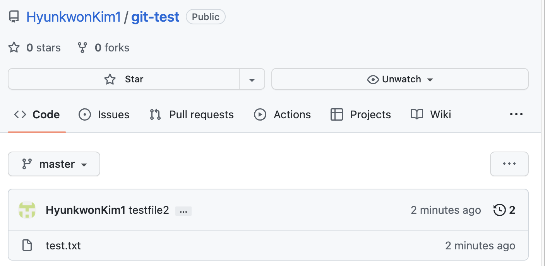Open the file actions ellipsis menu
545x266 pixels.
click(509, 164)
